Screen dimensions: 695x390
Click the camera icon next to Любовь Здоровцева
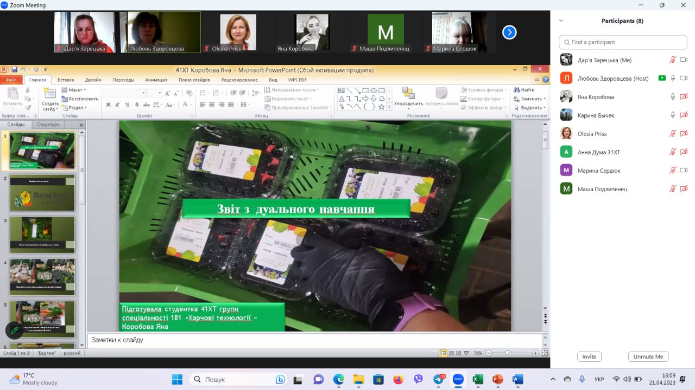tap(684, 79)
